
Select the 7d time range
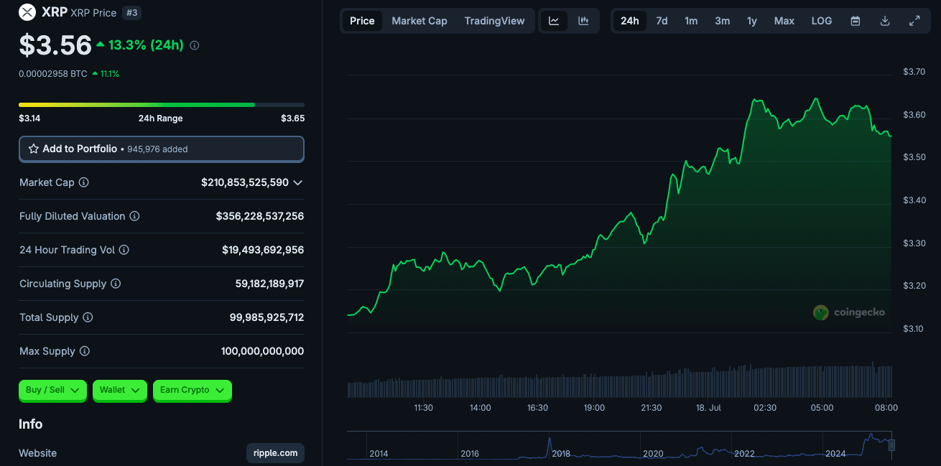[x=662, y=21]
